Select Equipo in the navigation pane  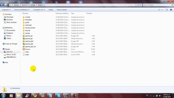[7, 49]
